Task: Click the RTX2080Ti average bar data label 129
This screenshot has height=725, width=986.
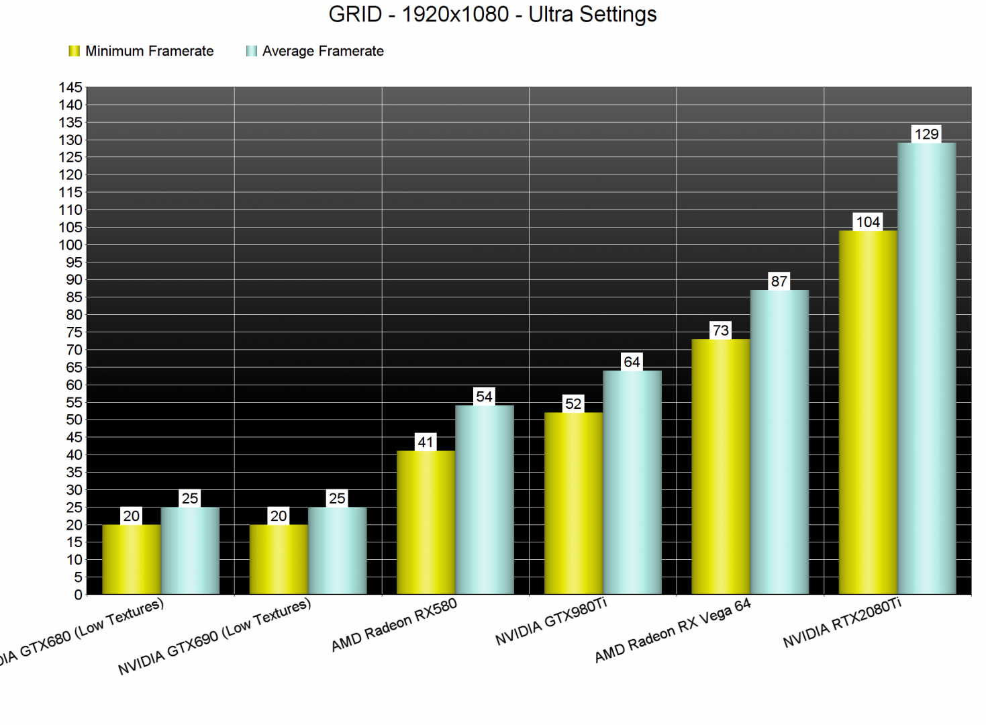Action: [x=926, y=134]
